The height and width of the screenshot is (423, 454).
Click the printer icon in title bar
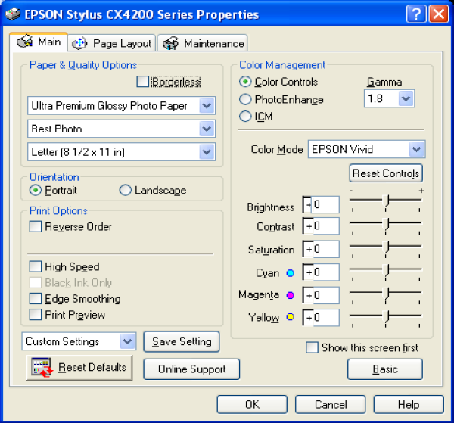point(13,14)
